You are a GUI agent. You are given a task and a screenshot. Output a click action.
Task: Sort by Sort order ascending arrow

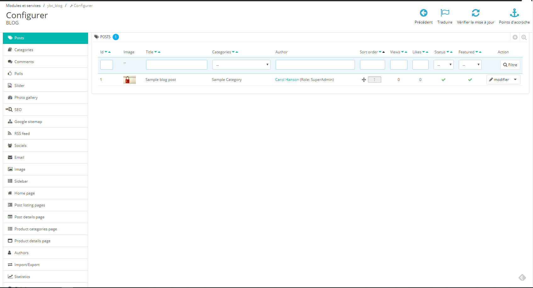(x=384, y=52)
